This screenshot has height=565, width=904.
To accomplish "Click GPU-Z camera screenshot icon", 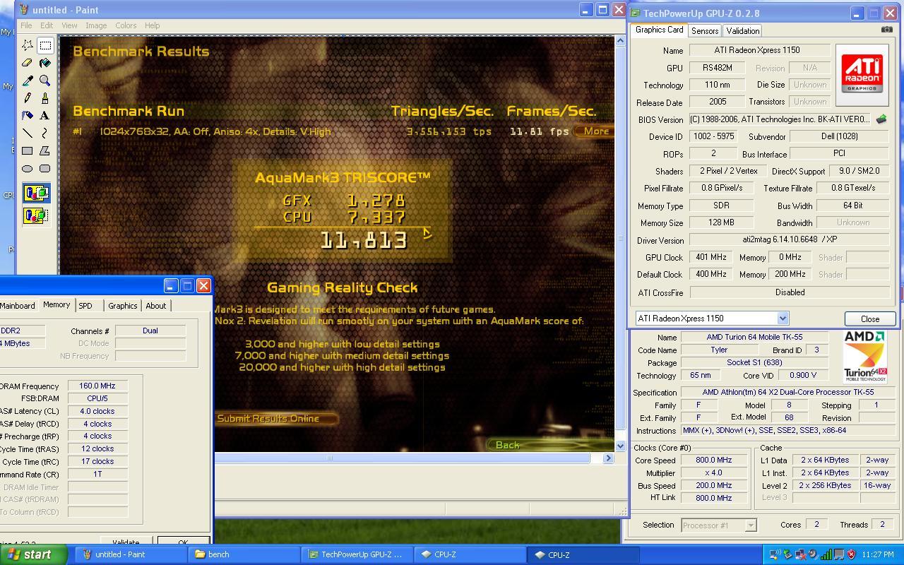I will (886, 30).
